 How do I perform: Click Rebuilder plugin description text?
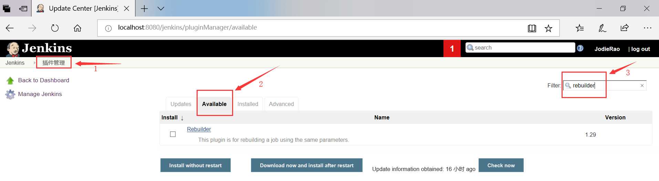pyautogui.click(x=274, y=140)
